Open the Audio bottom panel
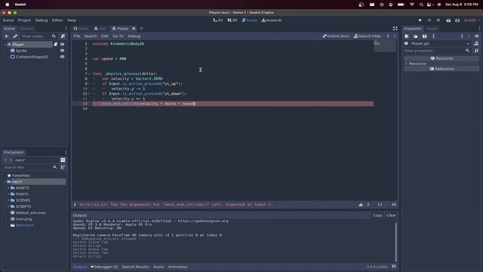Image resolution: width=483 pixels, height=272 pixels. coord(158,267)
